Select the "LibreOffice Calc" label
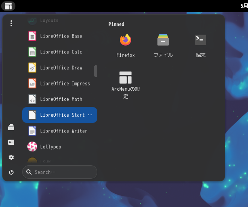Viewport: 248px width, 207px height. click(61, 52)
